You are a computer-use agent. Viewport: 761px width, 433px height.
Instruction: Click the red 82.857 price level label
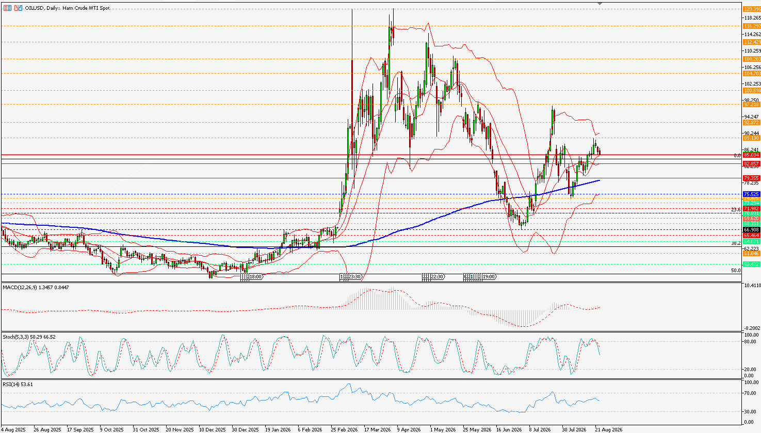pos(751,164)
